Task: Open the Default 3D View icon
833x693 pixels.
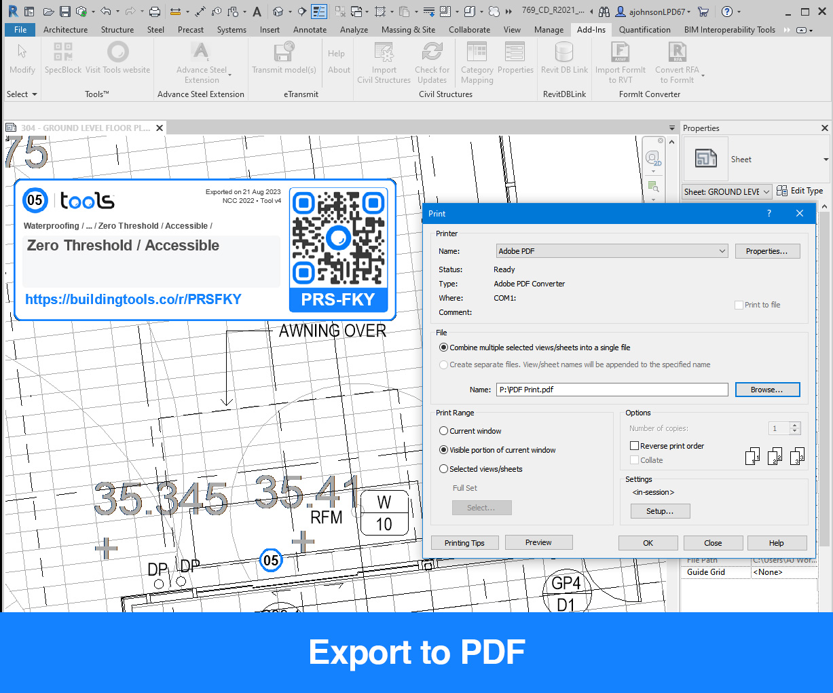Action: (x=278, y=12)
